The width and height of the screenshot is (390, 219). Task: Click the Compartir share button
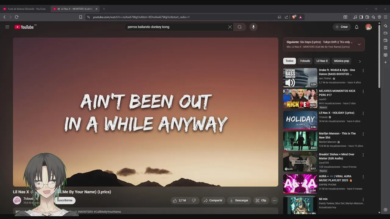(x=213, y=200)
